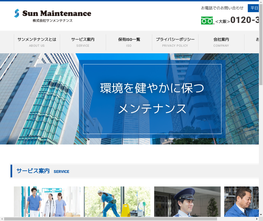263x221 pixels.
Task: Open the floor cleaning worker thumbnail
Action: (117, 201)
